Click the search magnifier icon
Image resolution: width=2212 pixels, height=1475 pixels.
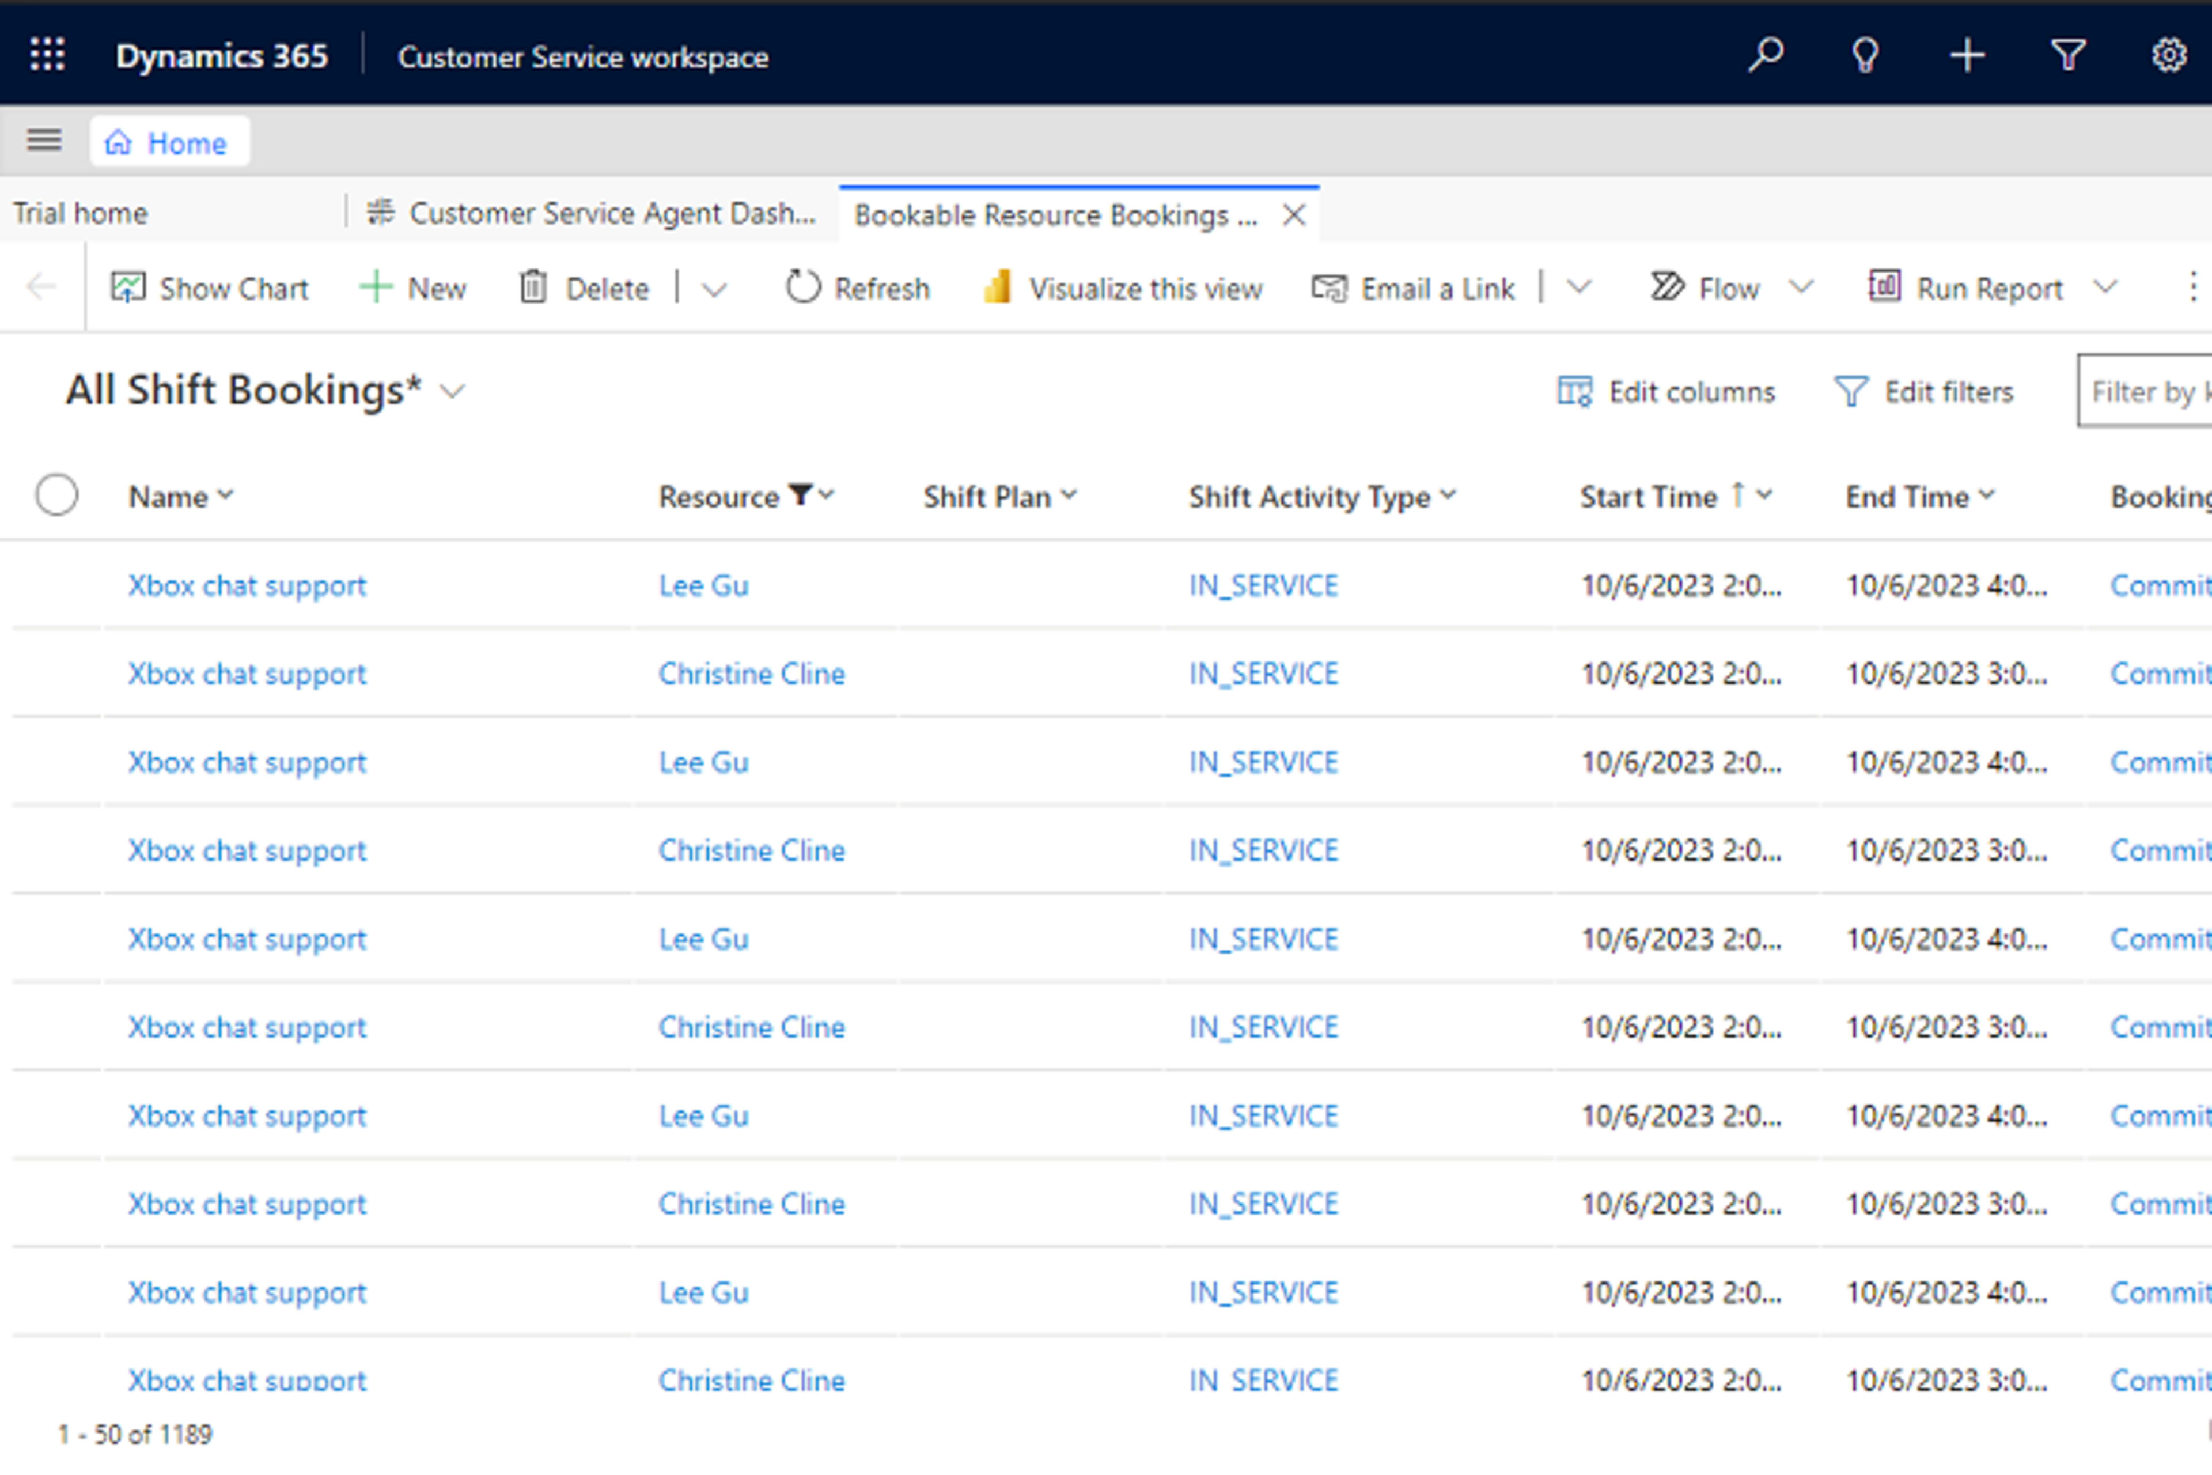click(1765, 55)
